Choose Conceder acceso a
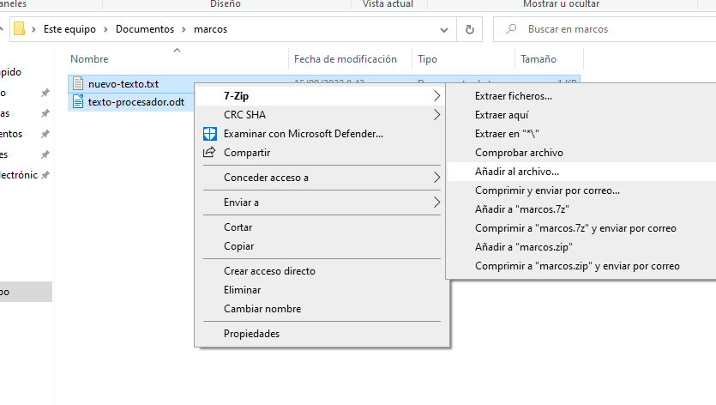This screenshot has height=405, width=716. pos(322,178)
